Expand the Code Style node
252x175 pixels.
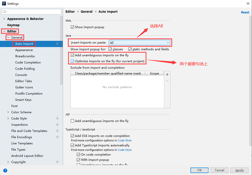(8, 118)
